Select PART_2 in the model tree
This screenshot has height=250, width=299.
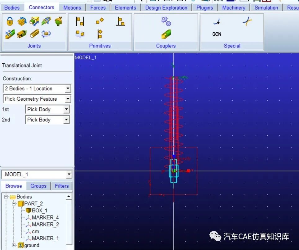point(33,204)
